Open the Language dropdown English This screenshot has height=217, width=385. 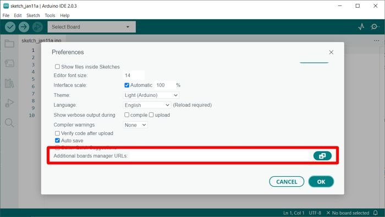tap(147, 105)
